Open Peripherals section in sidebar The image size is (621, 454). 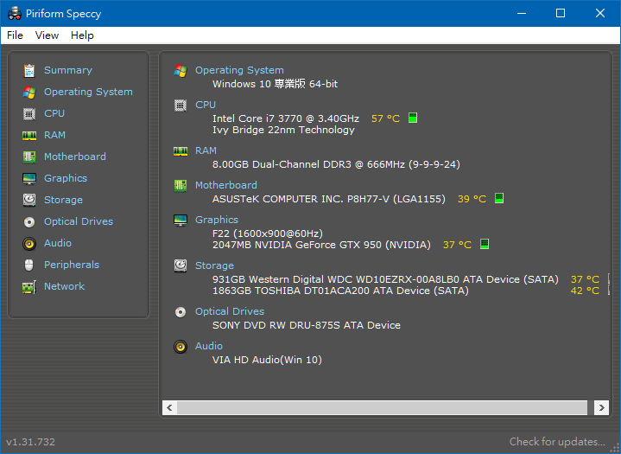coord(72,265)
